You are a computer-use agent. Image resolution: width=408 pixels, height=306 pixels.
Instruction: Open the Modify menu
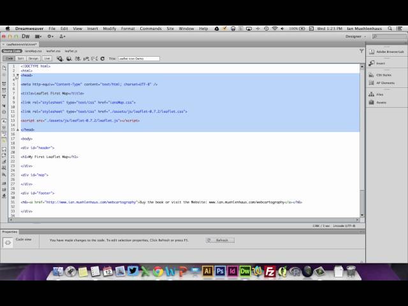click(110, 29)
